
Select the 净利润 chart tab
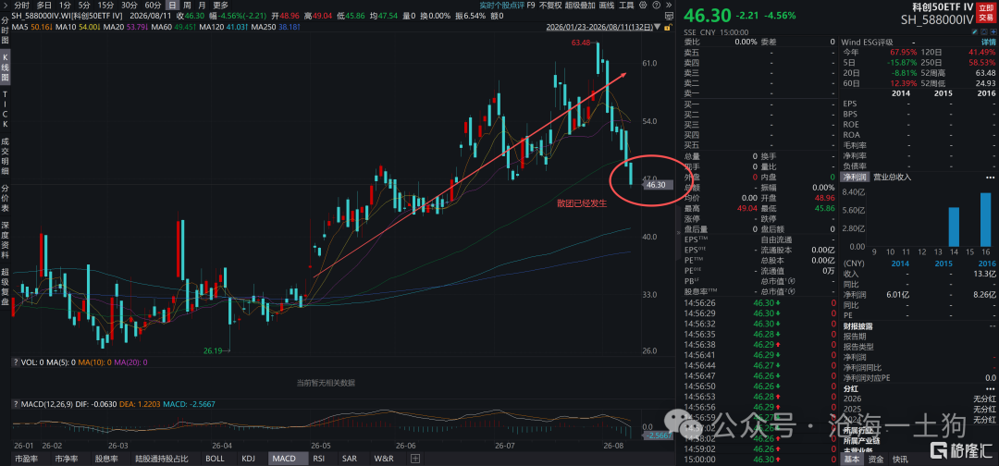[856, 177]
